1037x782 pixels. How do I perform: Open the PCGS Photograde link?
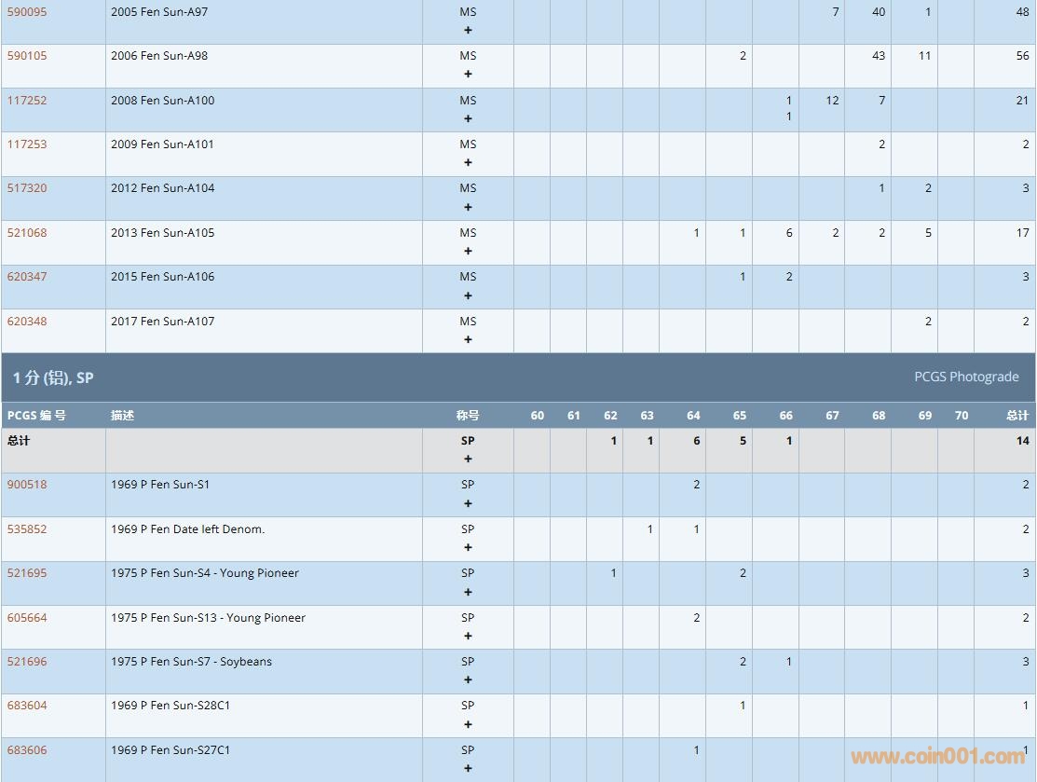[966, 377]
